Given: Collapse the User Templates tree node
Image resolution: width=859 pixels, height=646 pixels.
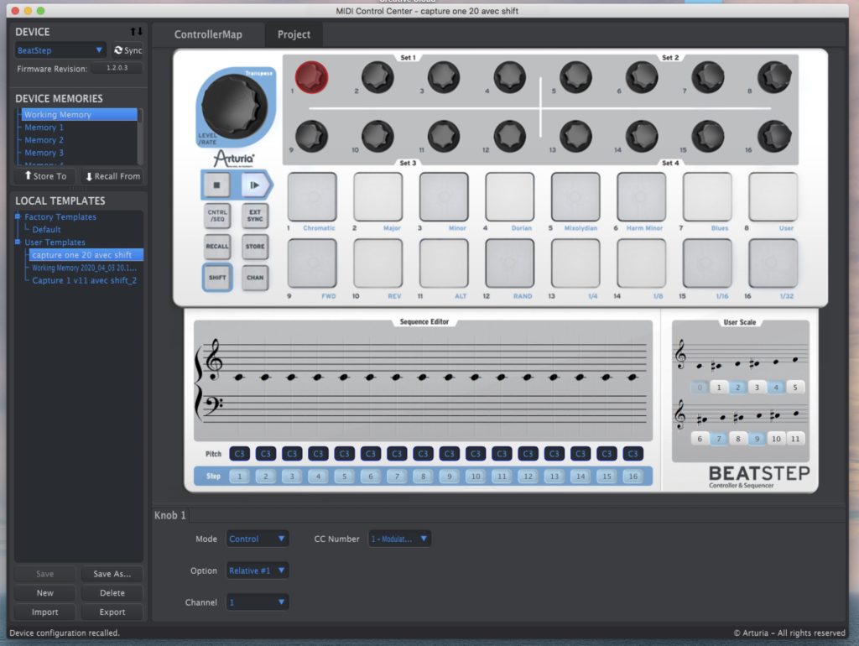Looking at the screenshot, I should point(18,242).
